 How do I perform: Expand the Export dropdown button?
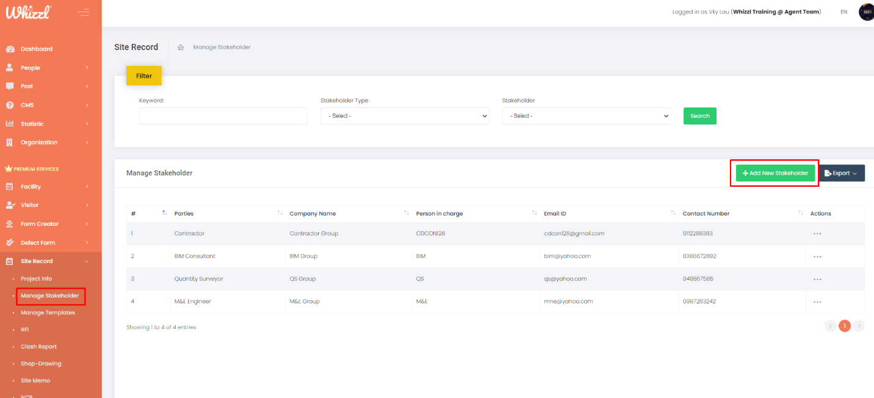[841, 173]
